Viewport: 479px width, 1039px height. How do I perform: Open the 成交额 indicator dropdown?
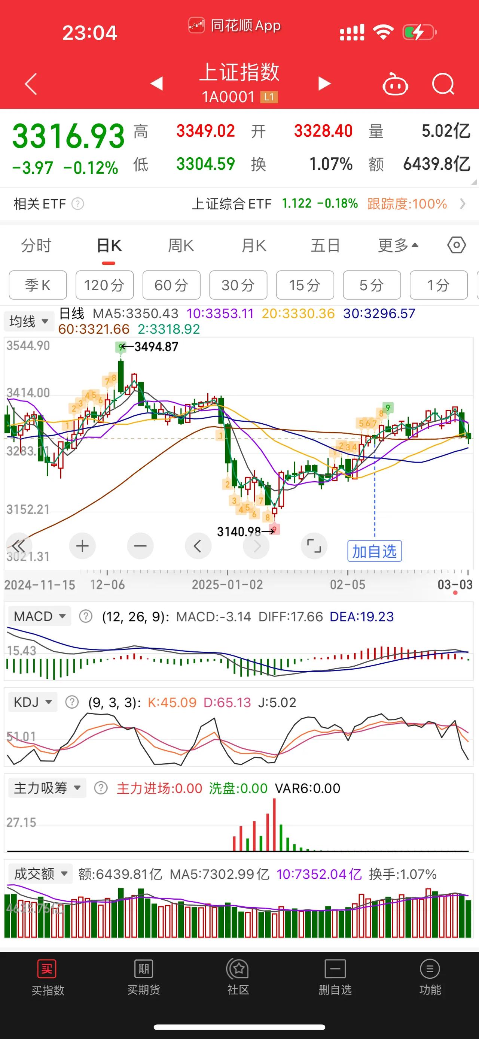point(40,874)
